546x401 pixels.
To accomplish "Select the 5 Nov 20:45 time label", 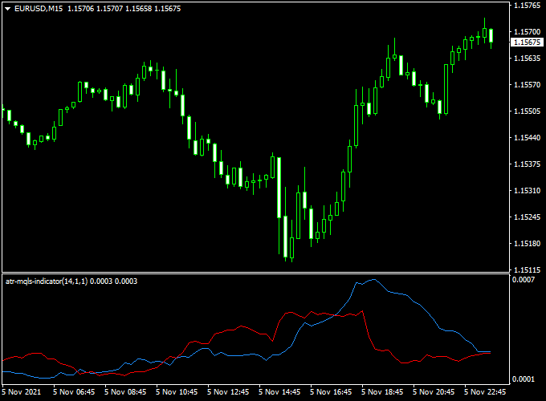I will (434, 392).
